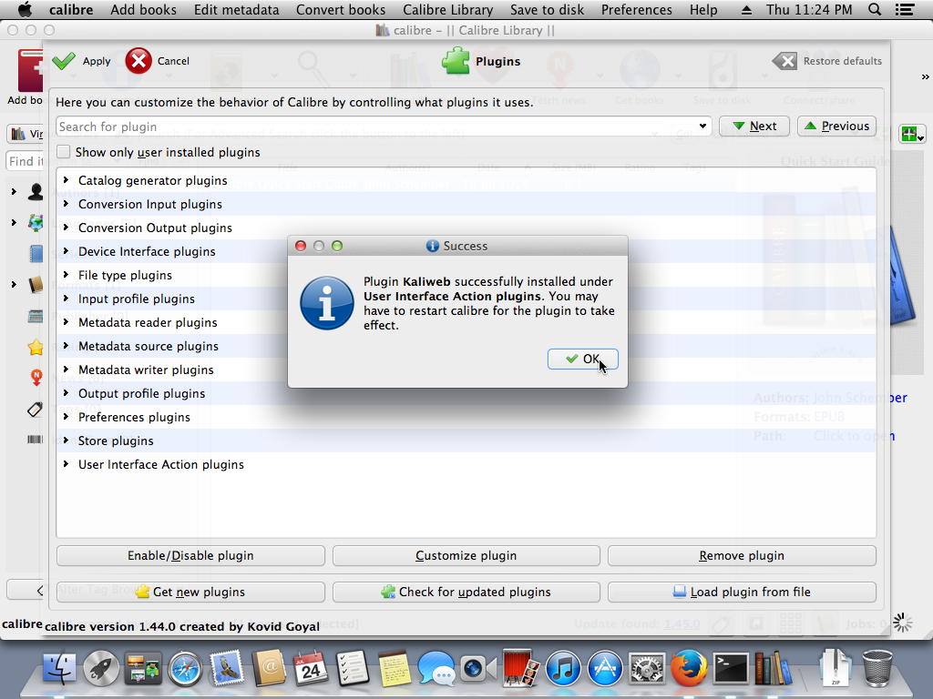
Task: Open the Save to disk menu
Action: [547, 9]
